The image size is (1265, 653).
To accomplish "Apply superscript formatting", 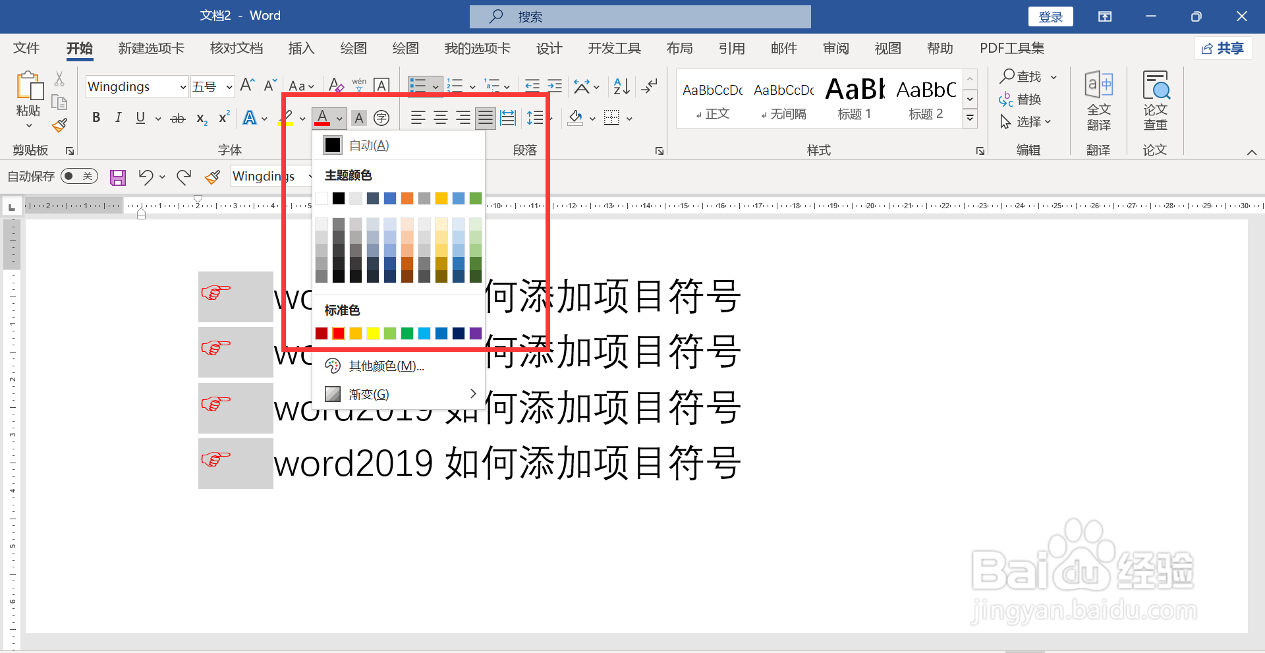I will point(224,117).
